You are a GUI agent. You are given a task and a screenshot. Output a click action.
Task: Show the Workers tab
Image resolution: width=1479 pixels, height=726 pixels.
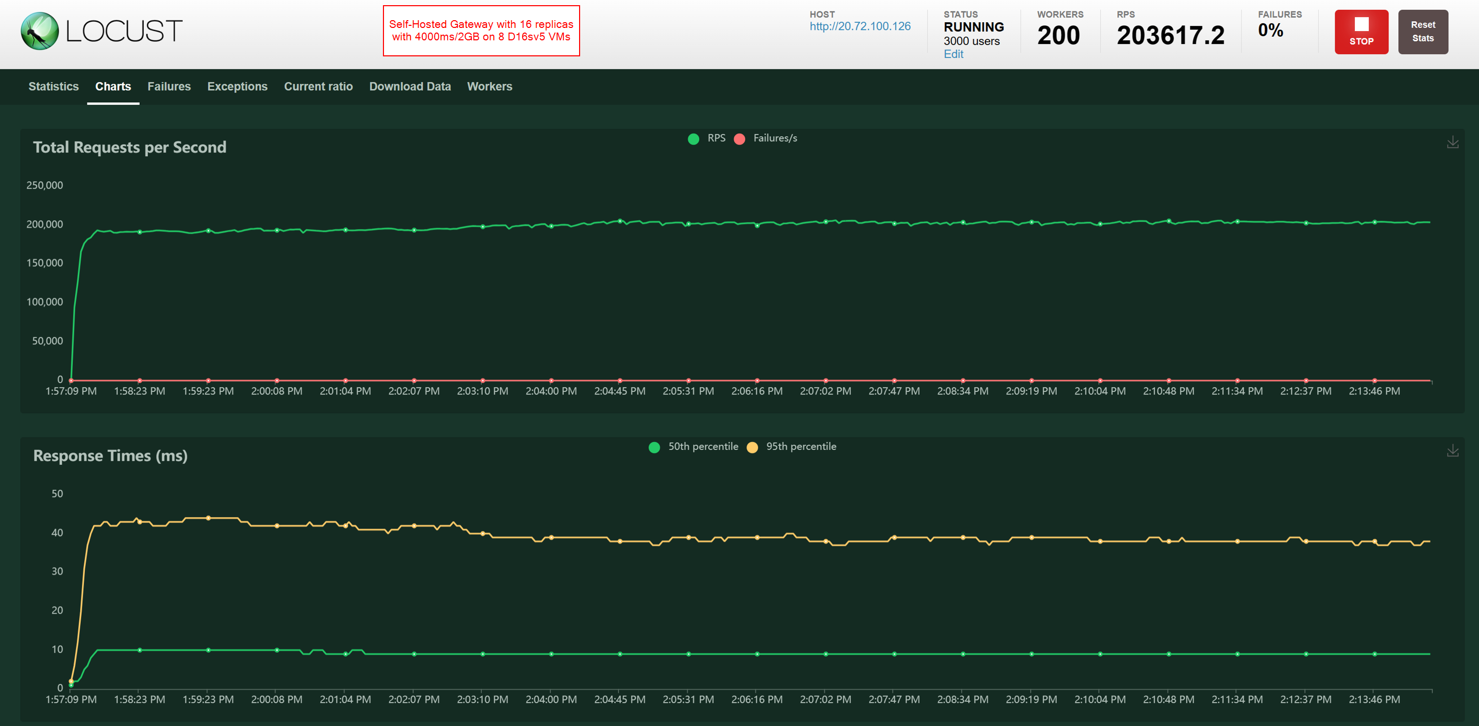(x=489, y=87)
